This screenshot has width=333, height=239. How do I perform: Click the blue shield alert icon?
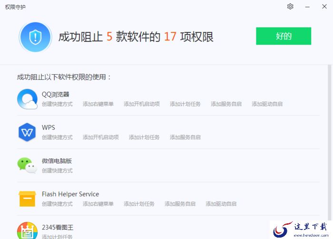[35, 37]
